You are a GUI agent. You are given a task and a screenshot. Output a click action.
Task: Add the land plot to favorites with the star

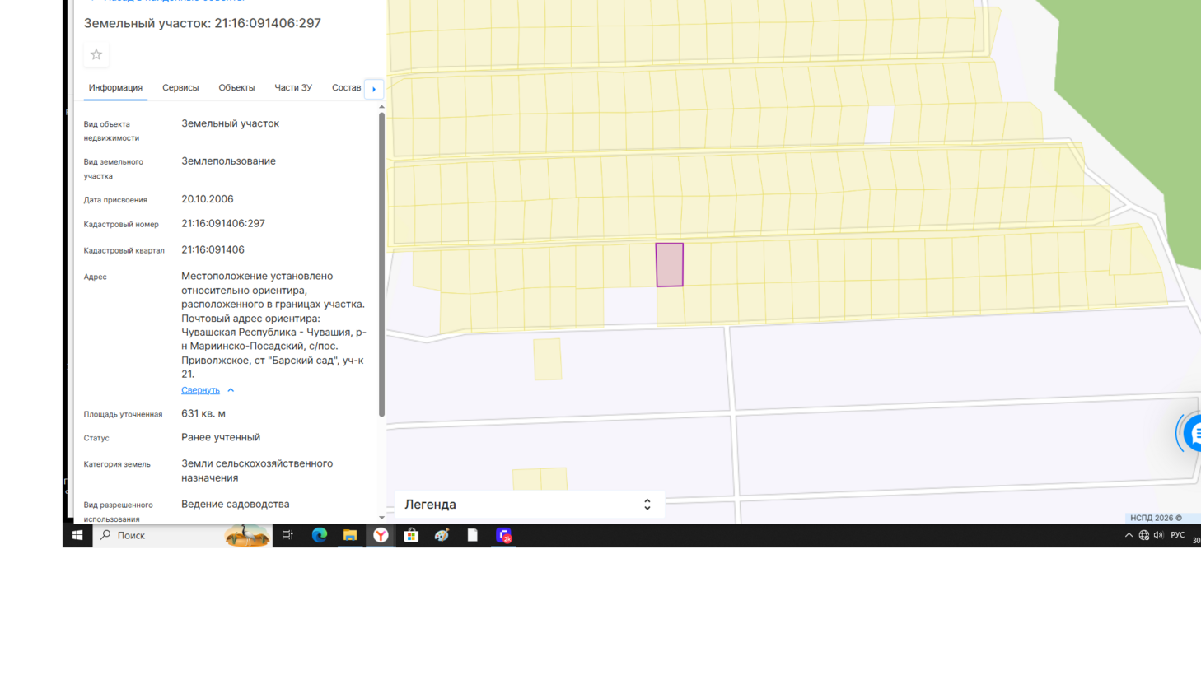tap(96, 55)
